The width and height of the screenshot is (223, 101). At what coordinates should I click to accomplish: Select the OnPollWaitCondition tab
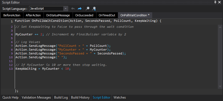pos(135,15)
